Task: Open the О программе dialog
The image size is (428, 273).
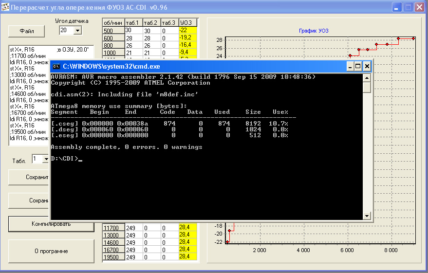Action: tap(51, 251)
